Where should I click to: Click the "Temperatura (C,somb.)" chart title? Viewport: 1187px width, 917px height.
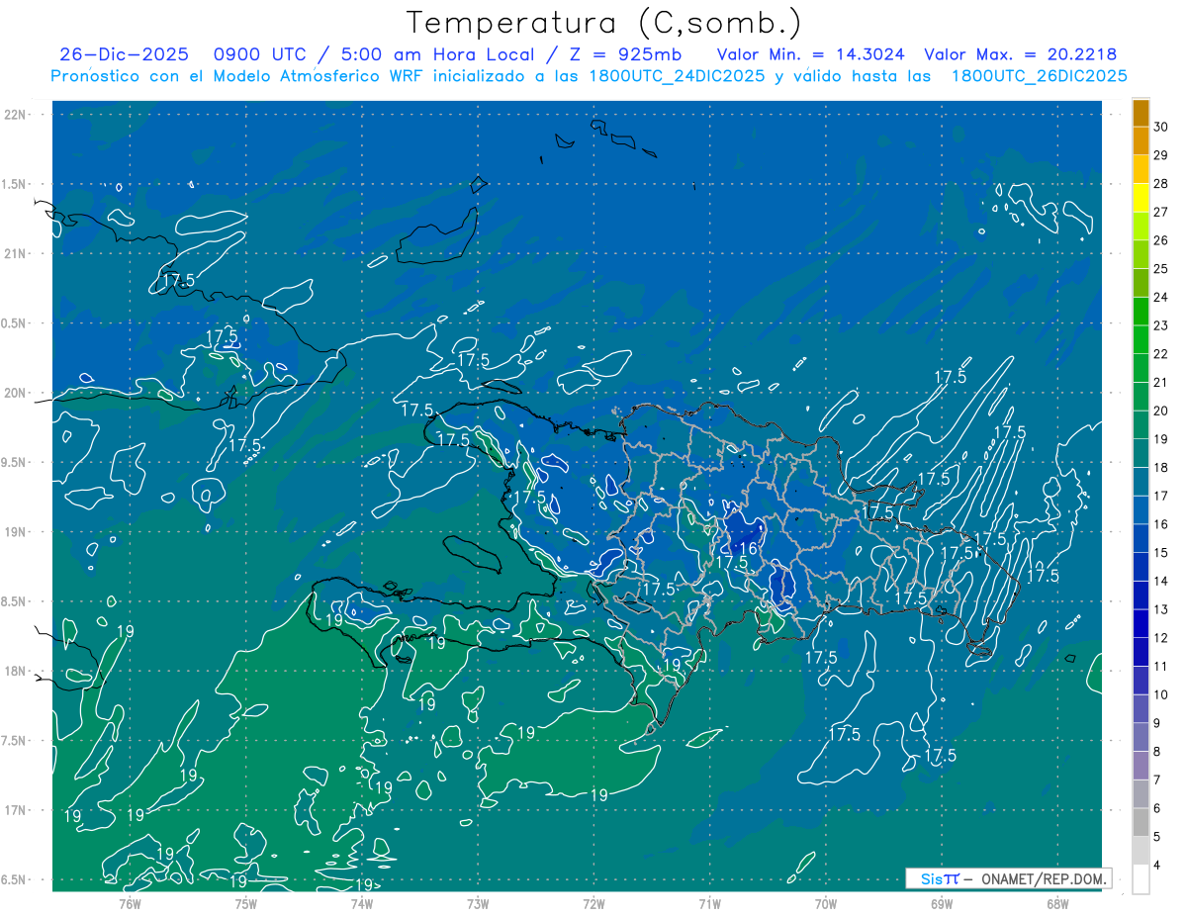(604, 23)
